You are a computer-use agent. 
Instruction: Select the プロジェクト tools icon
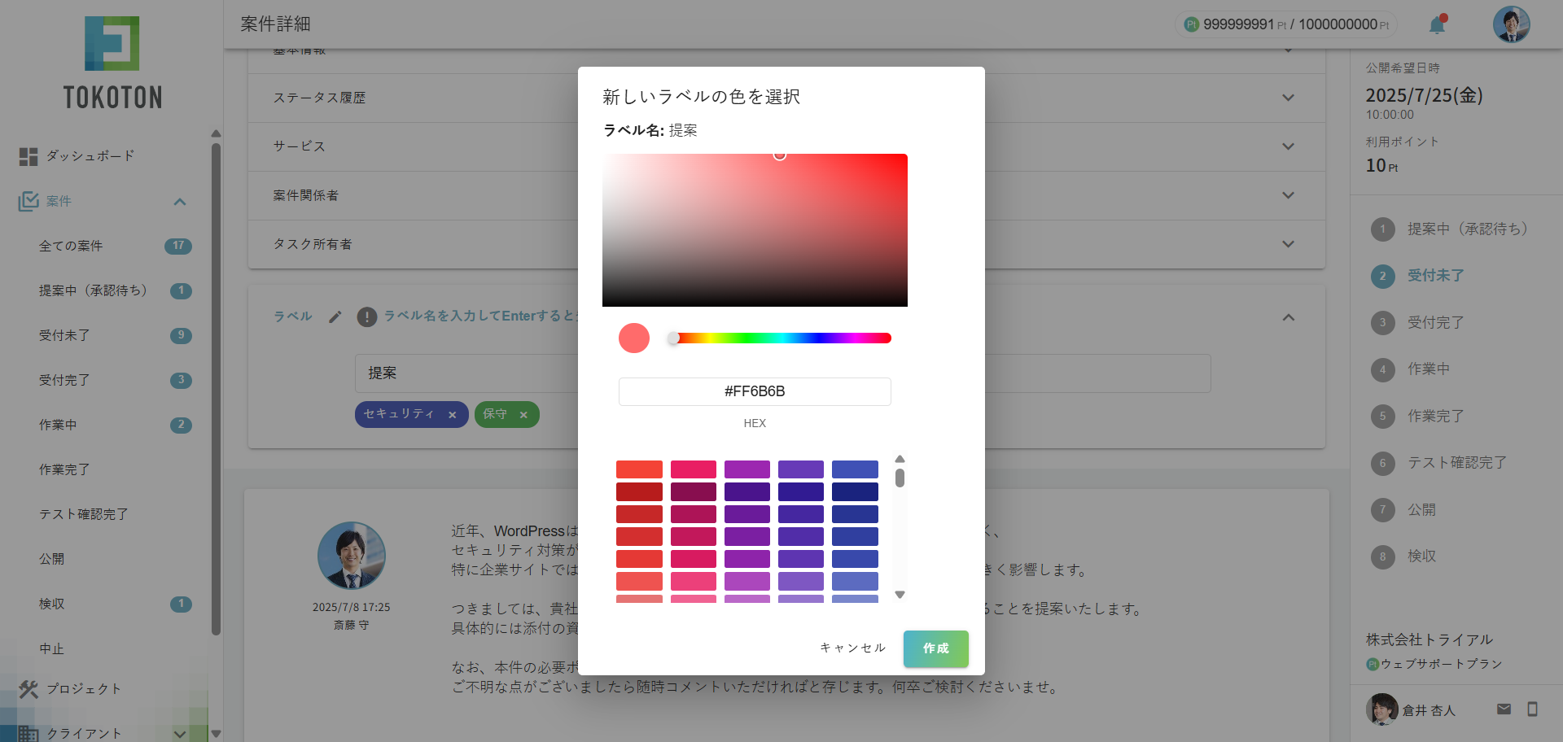(x=28, y=689)
